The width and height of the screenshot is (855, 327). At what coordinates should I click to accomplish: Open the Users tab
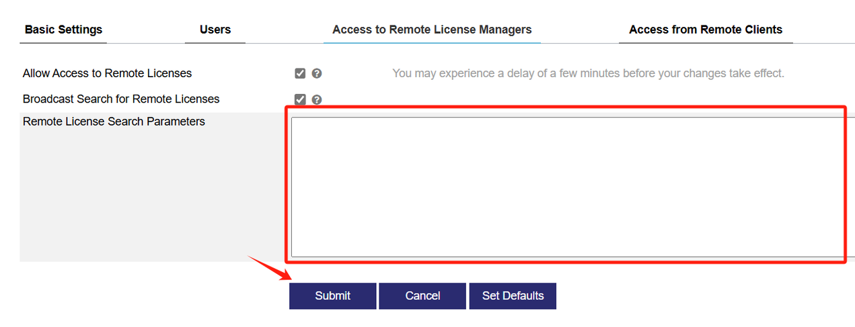click(x=215, y=30)
